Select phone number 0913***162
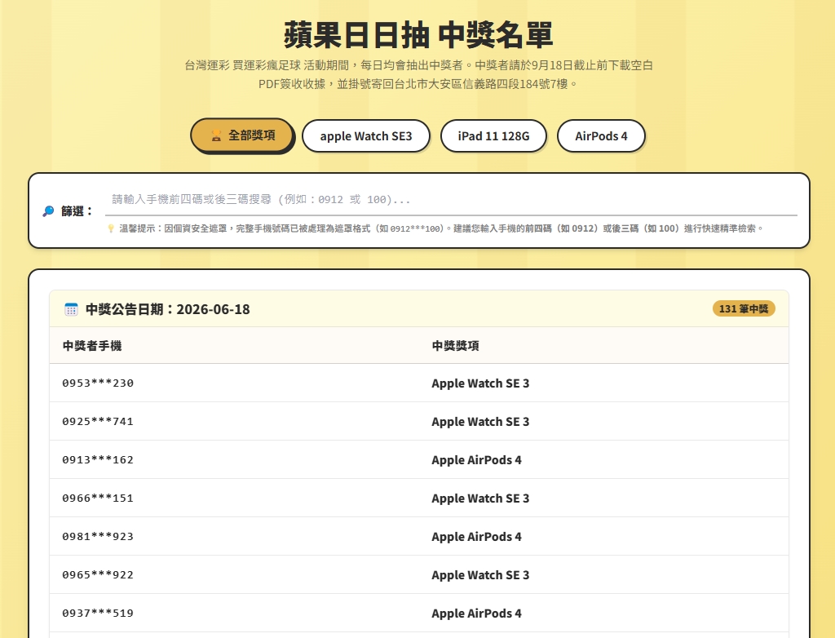 pos(98,460)
